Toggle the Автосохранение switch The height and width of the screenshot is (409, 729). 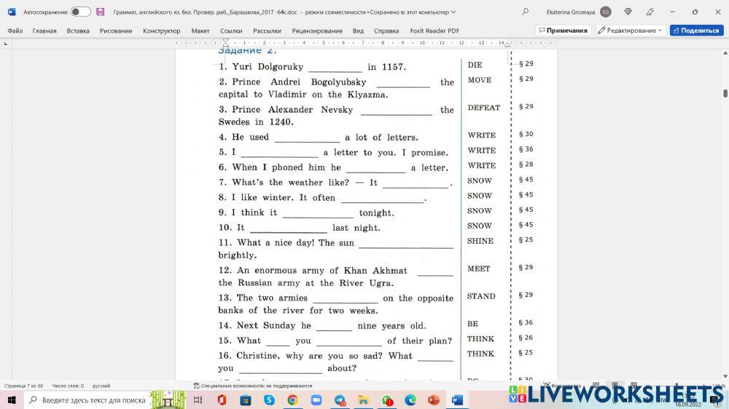click(x=81, y=12)
